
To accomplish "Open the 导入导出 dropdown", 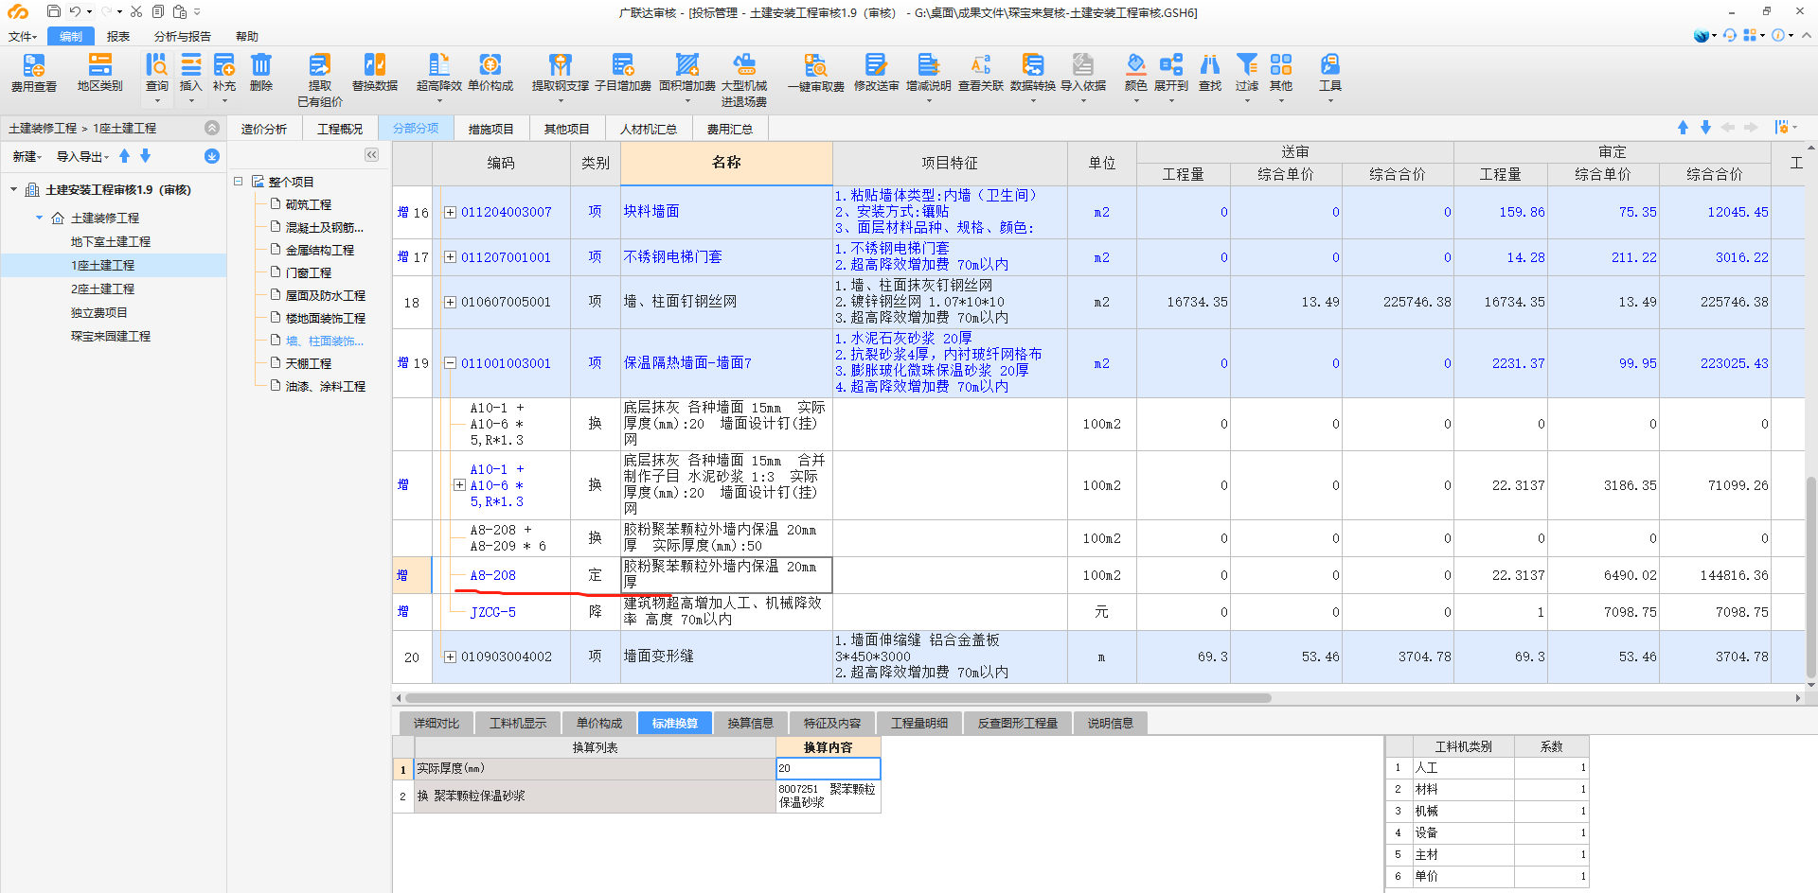I will pyautogui.click(x=83, y=156).
